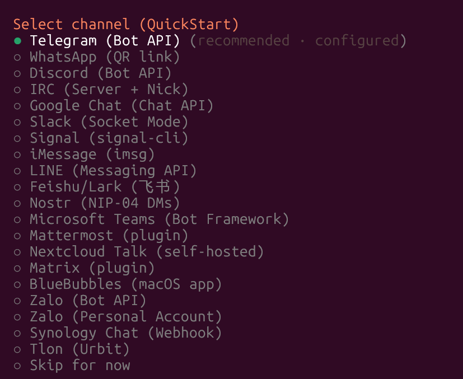463x379 pixels.
Task: Select Slack (Socket Mode) channel
Action: click(109, 122)
